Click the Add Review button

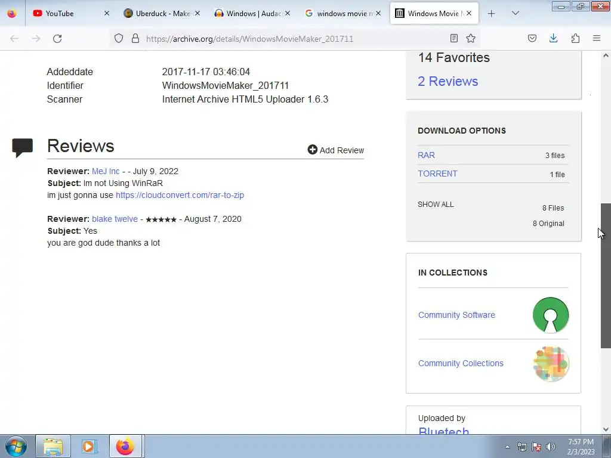[x=335, y=150]
